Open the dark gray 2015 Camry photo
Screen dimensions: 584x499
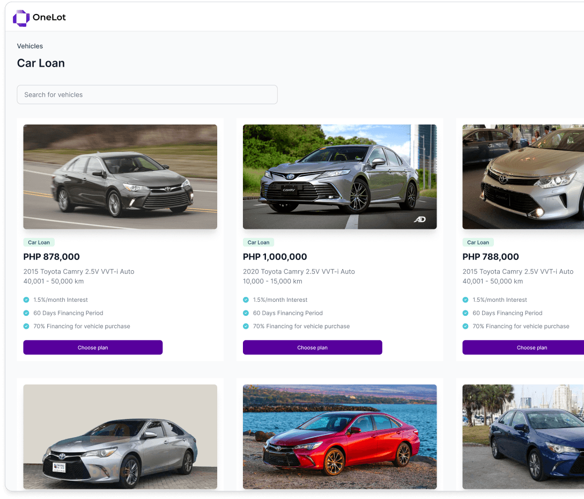point(120,177)
